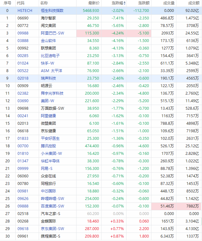Open 小米集团-W stock link
Screen dimensions: 202x241
pos(52,154)
